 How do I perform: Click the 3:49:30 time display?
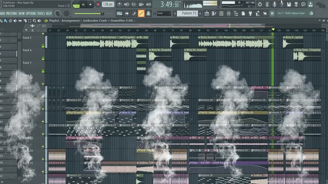point(169,4)
